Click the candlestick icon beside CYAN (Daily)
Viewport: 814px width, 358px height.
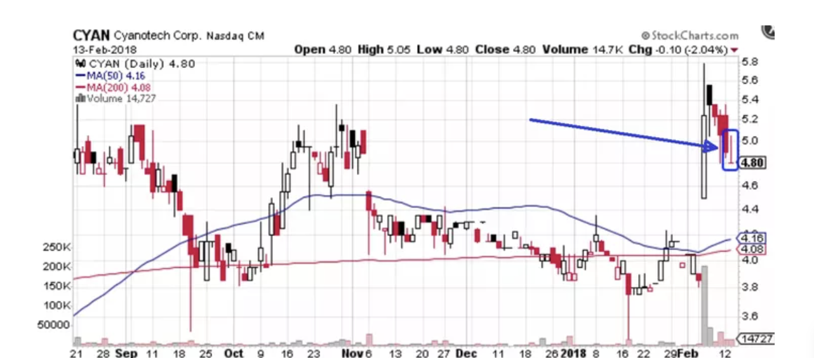pyautogui.click(x=81, y=63)
